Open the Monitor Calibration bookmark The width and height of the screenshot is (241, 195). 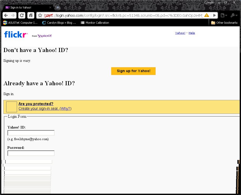[95, 23]
